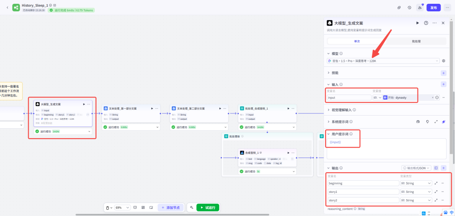Click the green 试运行 test run button
This screenshot has height=216, width=455.
[x=208, y=208]
